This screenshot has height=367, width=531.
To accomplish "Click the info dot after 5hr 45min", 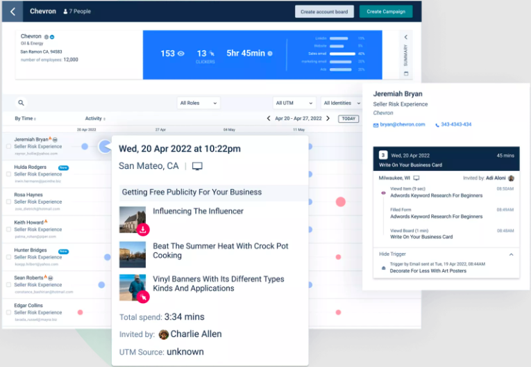I will [x=270, y=54].
